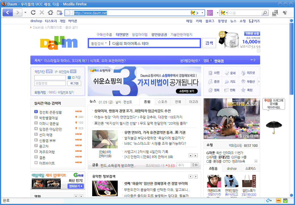Go back with the browser back arrow
Screen dimensions: 295x205
coord(8,12)
